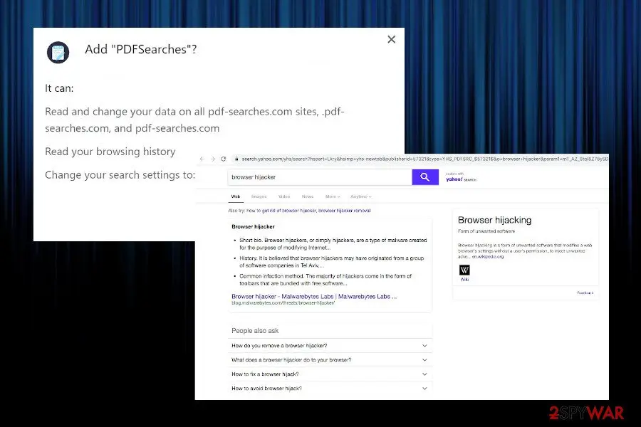Reload the Yahoo search page
This screenshot has height=427, width=641.
pyautogui.click(x=223, y=159)
